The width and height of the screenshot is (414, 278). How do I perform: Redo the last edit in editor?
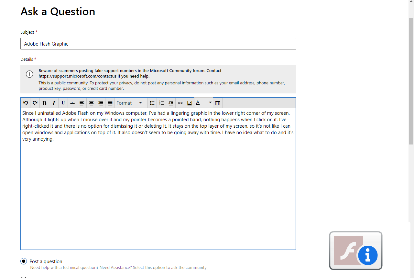35,103
